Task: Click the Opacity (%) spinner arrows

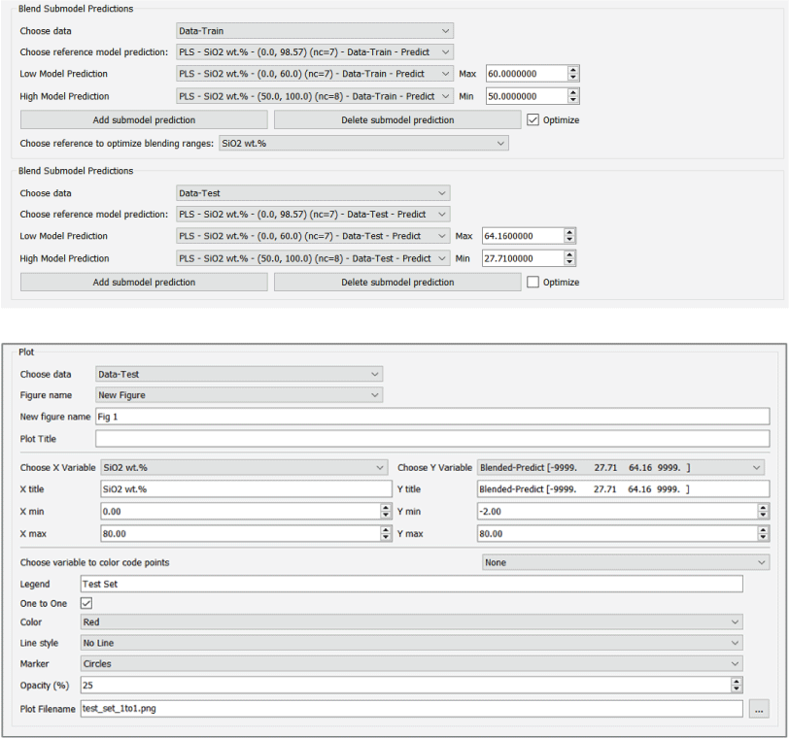Action: click(736, 686)
